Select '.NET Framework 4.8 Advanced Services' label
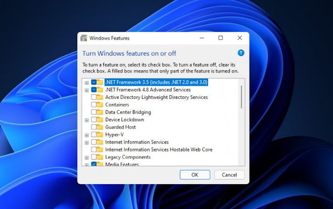This screenshot has width=333, height=209. (148, 89)
